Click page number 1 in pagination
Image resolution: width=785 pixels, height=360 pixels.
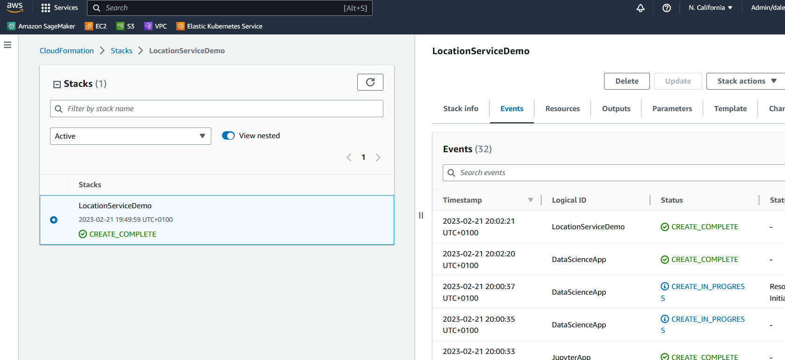(x=363, y=157)
